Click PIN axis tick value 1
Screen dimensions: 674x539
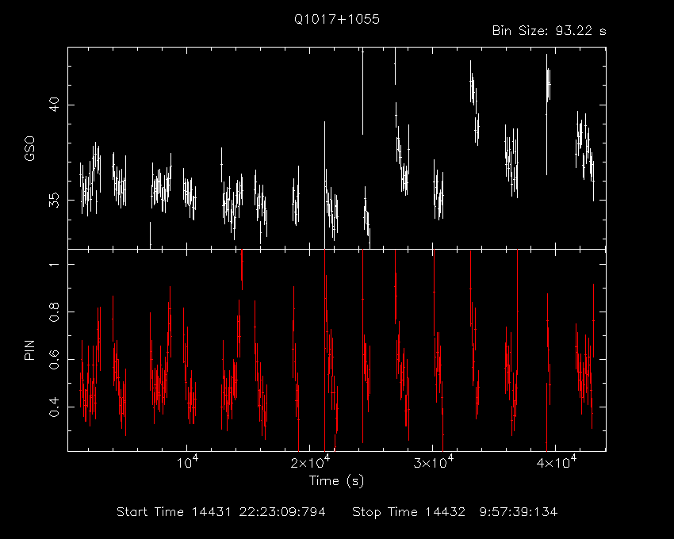(55, 263)
